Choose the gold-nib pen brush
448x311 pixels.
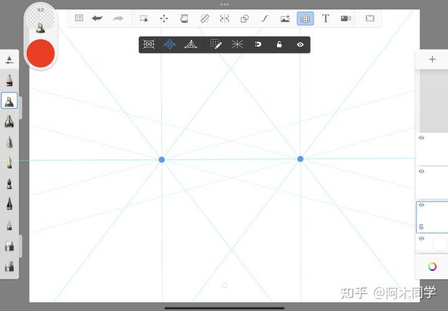coord(9,162)
